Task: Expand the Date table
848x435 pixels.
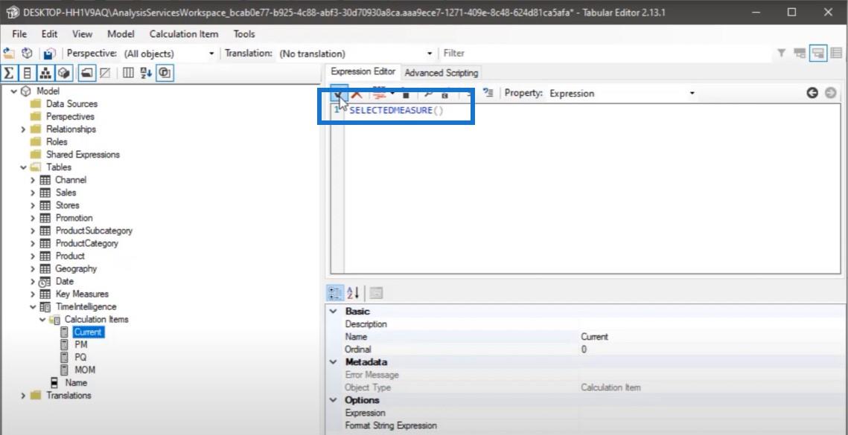Action: tap(33, 282)
